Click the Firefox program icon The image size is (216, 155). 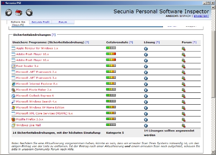[13, 119]
